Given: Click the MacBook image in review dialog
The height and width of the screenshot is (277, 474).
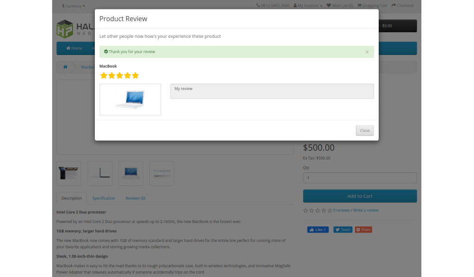Looking at the screenshot, I should (x=130, y=99).
